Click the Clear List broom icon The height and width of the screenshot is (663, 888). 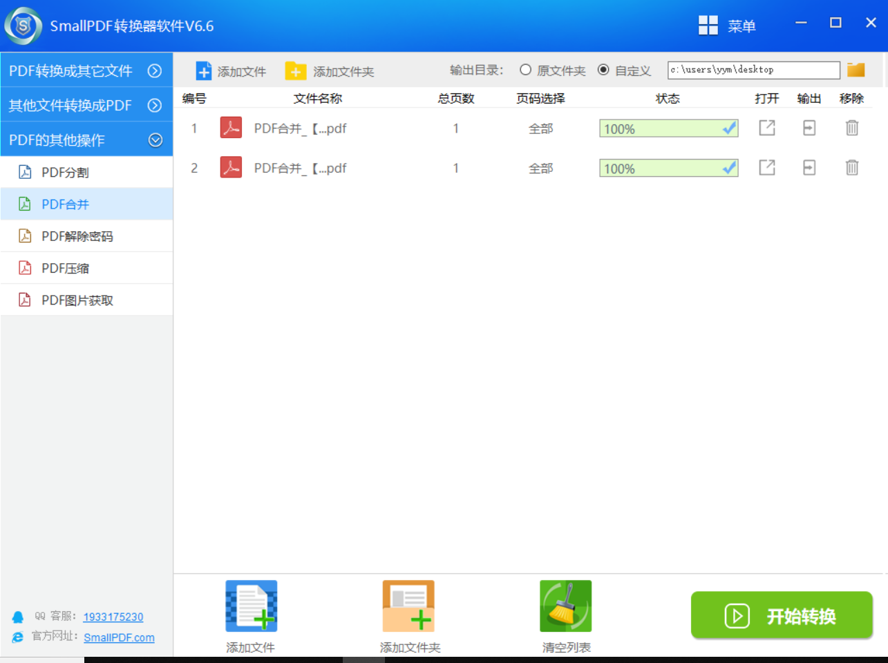565,606
